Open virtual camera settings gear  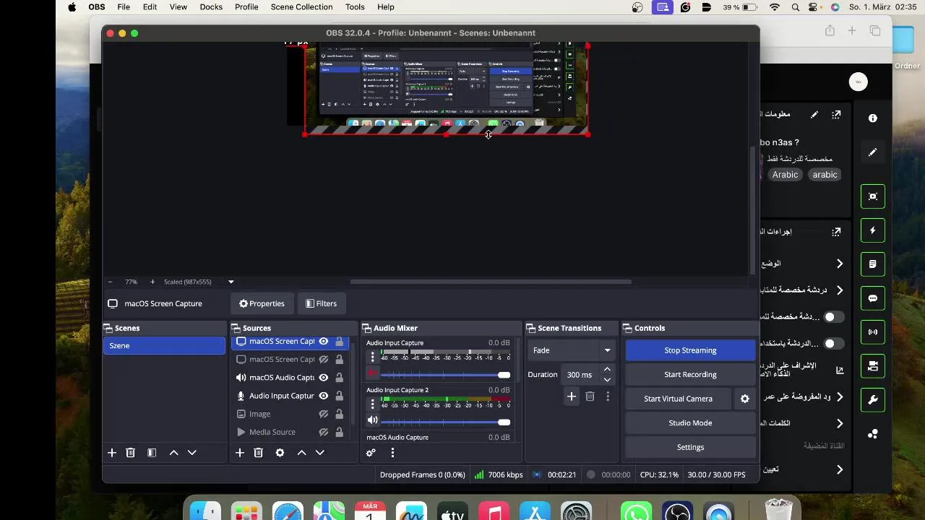tap(745, 399)
